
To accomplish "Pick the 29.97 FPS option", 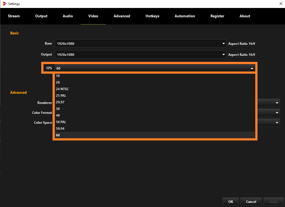I will pos(155,102).
